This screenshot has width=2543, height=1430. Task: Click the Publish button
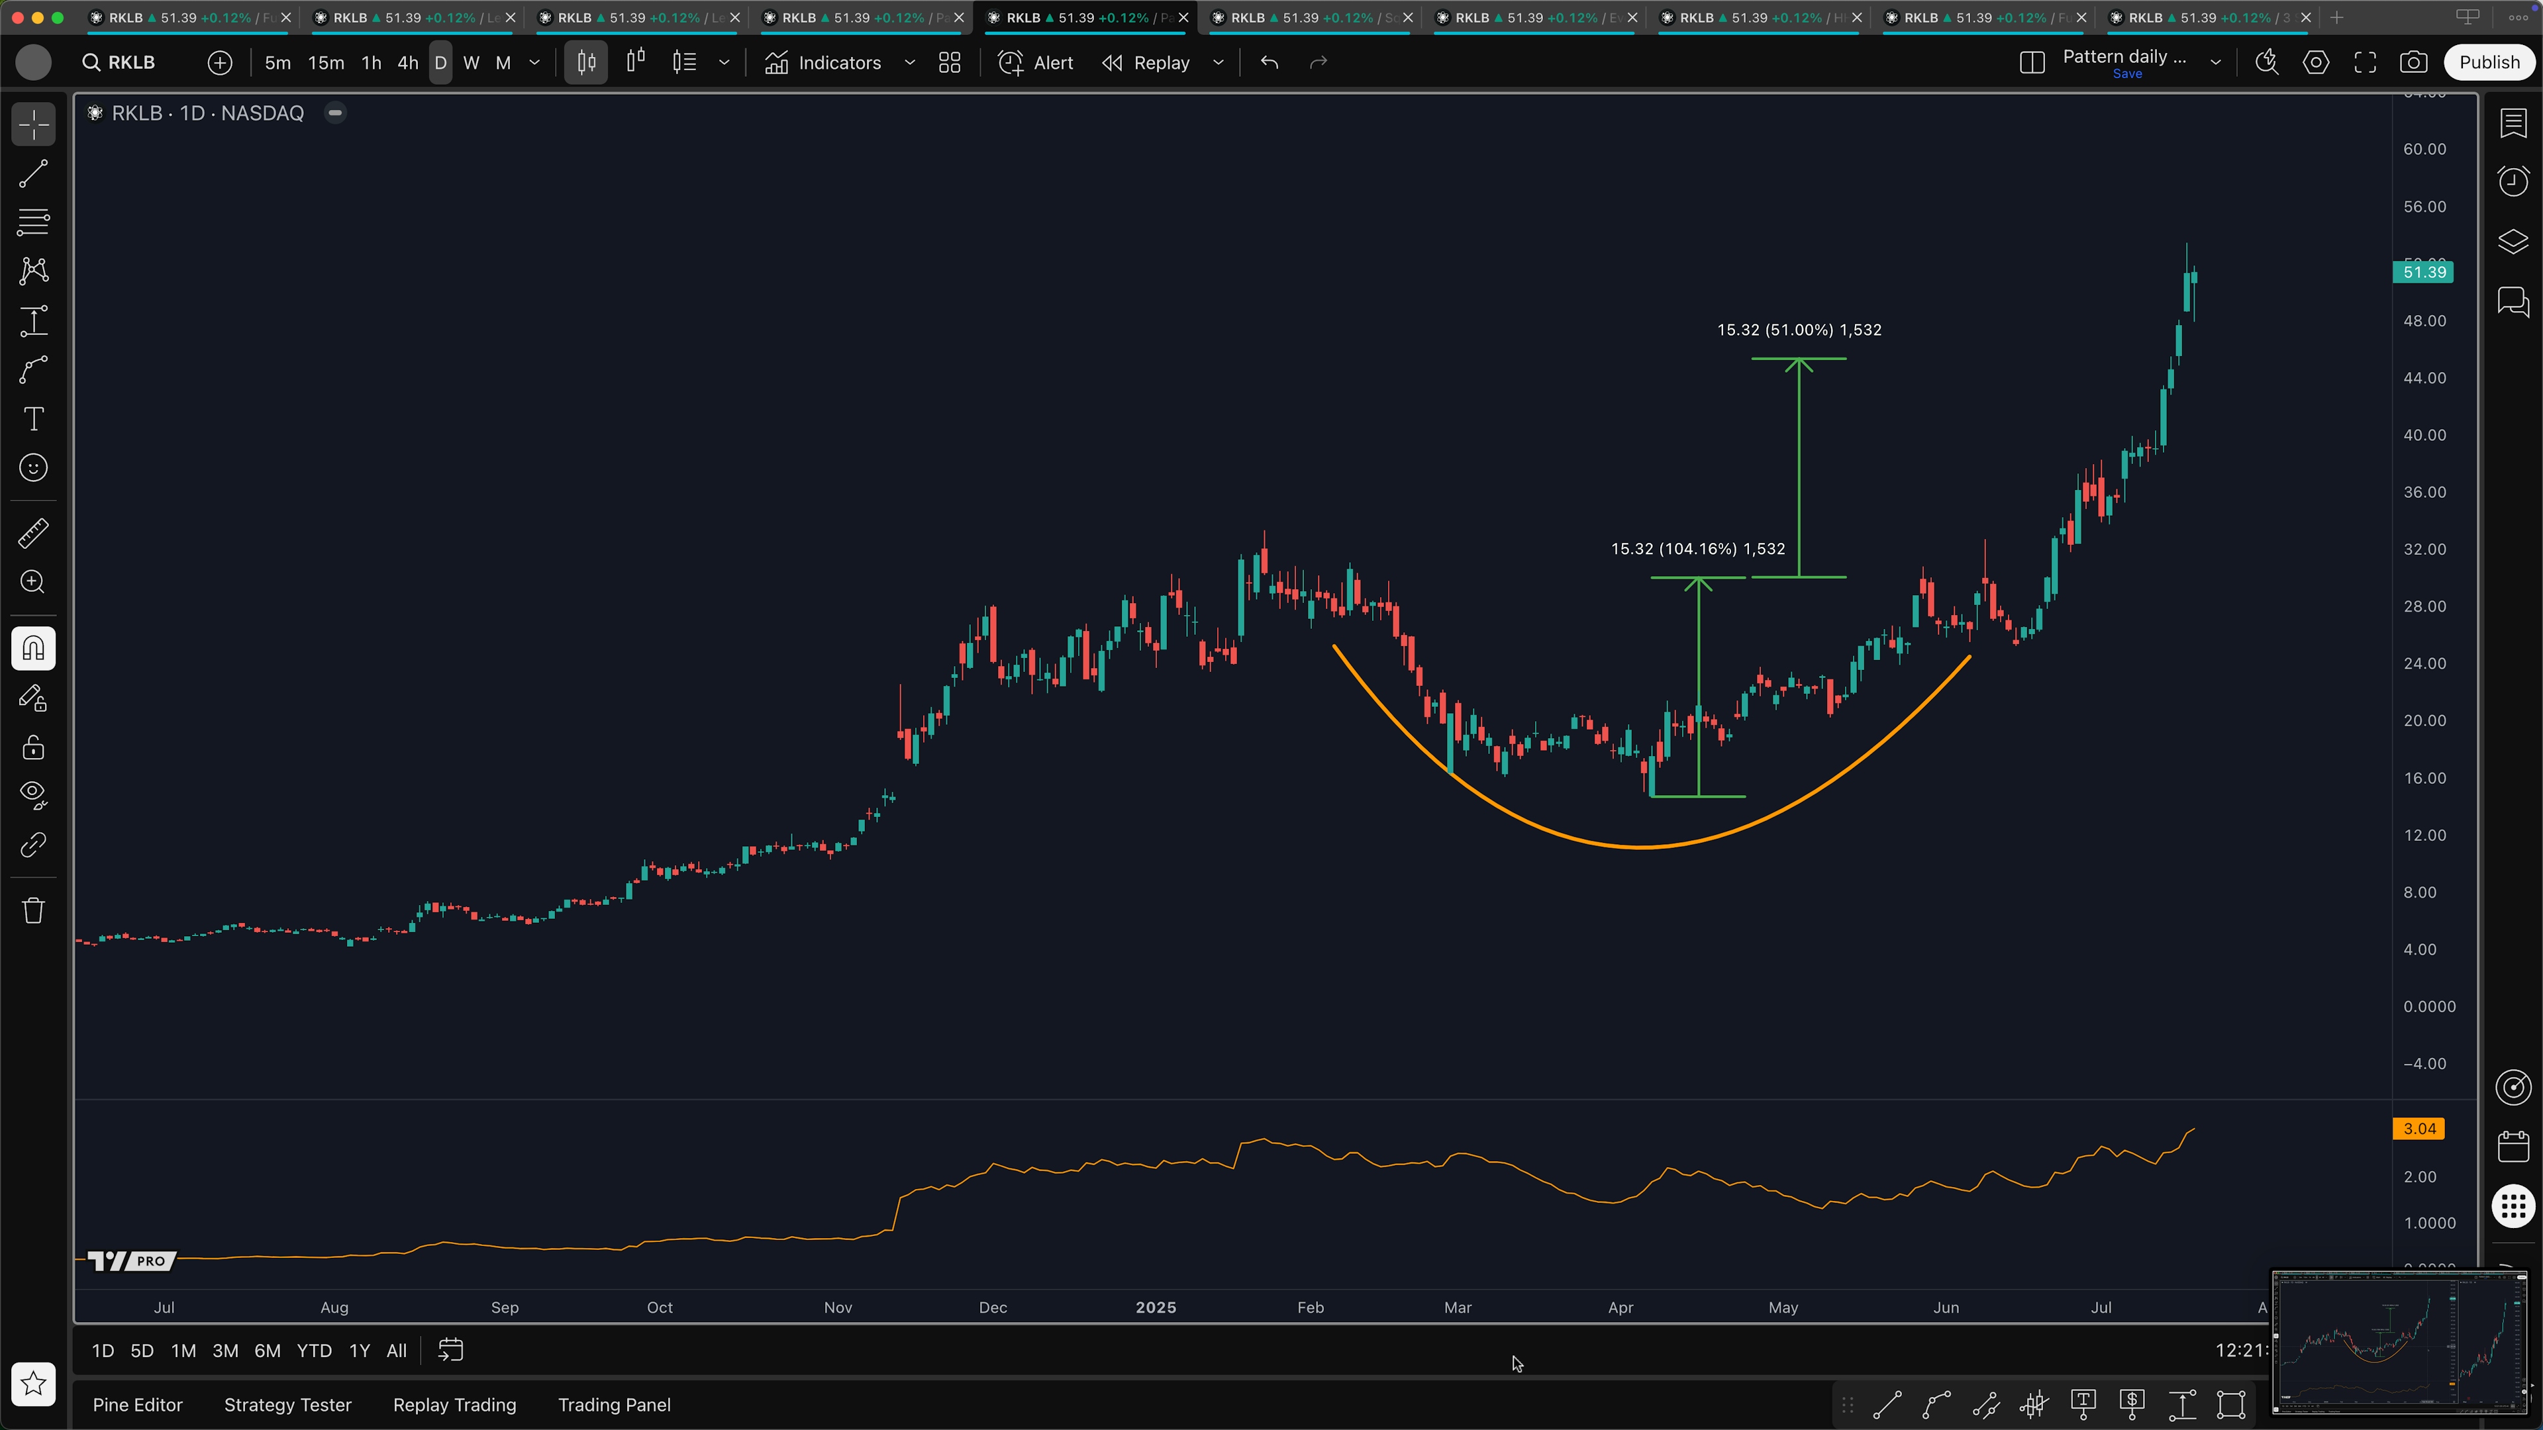[x=2489, y=62]
